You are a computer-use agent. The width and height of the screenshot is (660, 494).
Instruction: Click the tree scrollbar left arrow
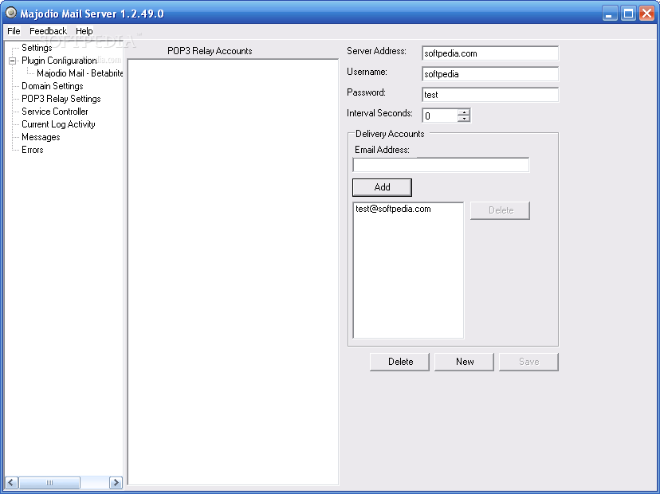point(11,482)
